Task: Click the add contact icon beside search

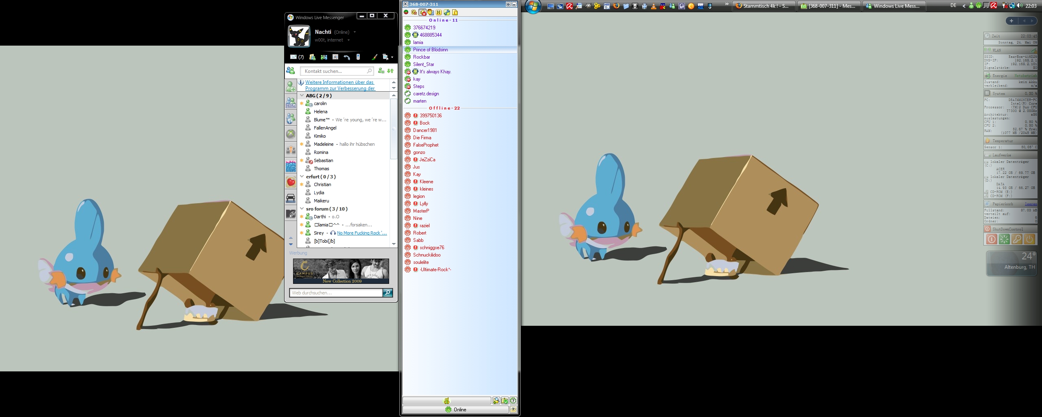Action: click(x=381, y=71)
